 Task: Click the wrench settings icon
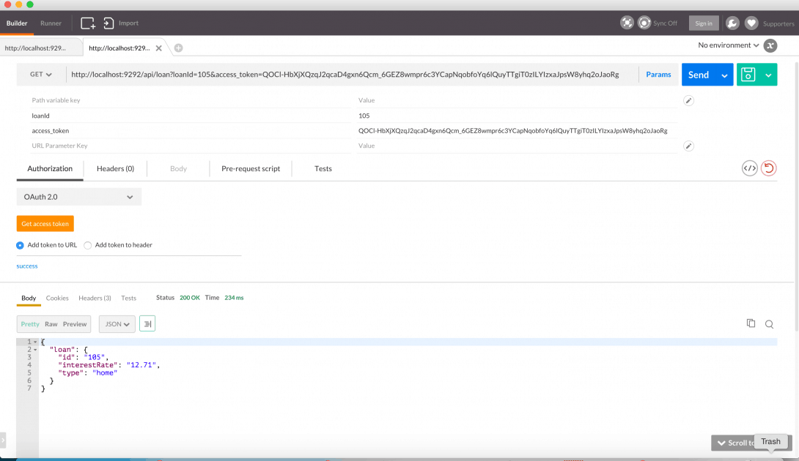pos(732,23)
